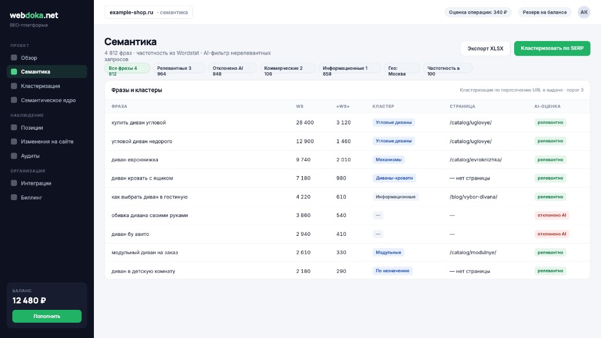Click the Семантическое ядро sidebar icon
This screenshot has width=601, height=338.
click(14, 100)
